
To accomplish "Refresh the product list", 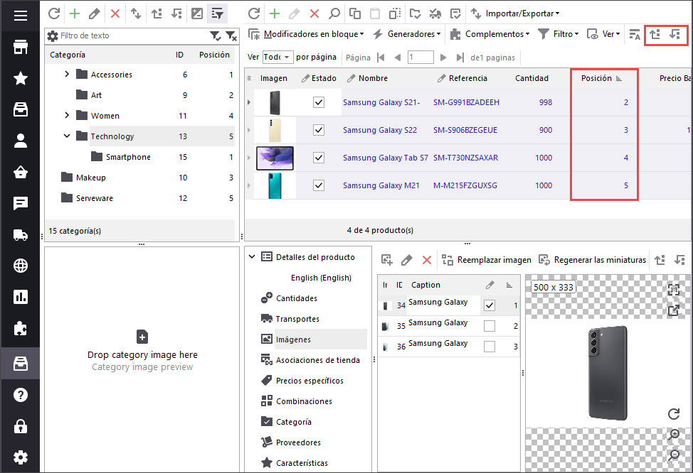I will pyautogui.click(x=254, y=13).
